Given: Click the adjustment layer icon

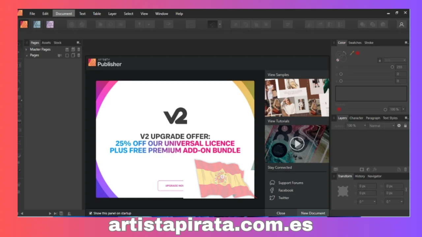Looking at the screenshot, I should click(x=368, y=170).
